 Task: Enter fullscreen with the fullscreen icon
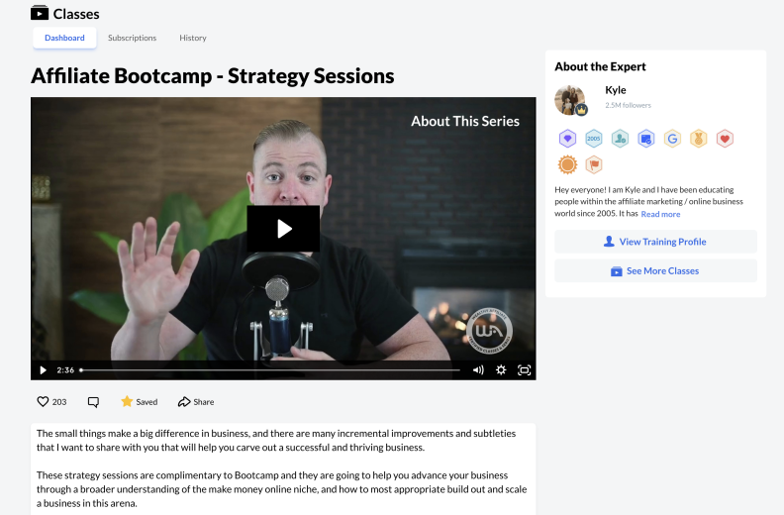(524, 369)
